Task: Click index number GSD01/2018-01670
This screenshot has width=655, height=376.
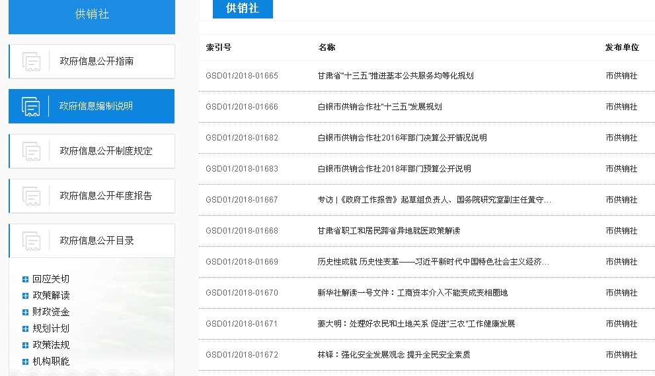Action: [242, 293]
